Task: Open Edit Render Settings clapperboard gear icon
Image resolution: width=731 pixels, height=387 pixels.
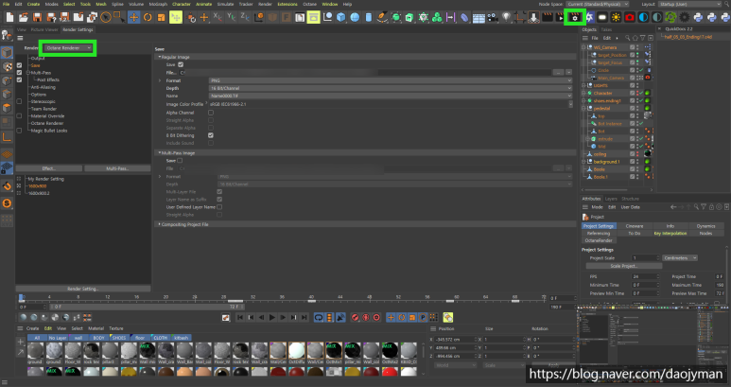Action: tap(574, 18)
